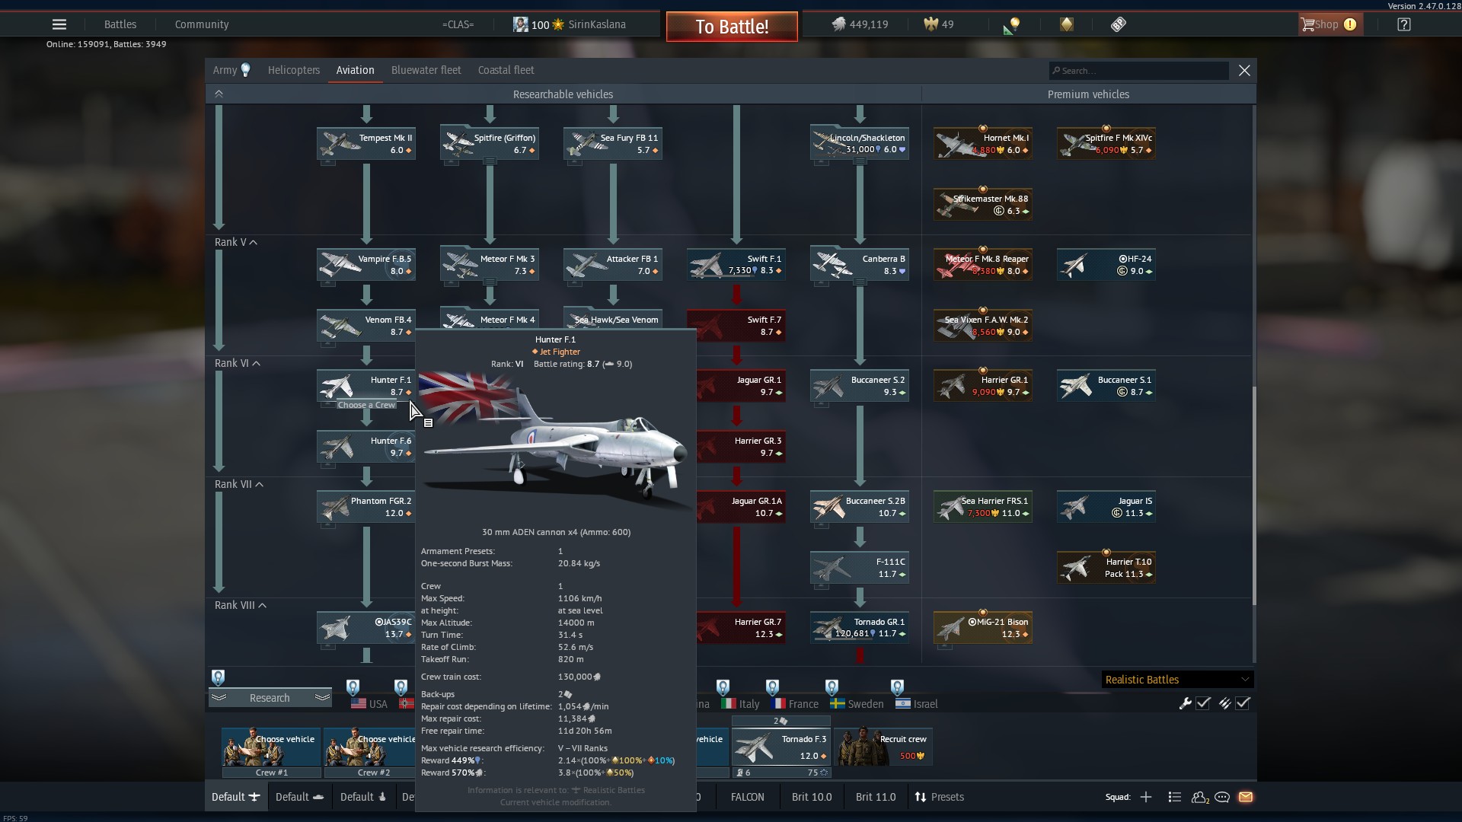The height and width of the screenshot is (822, 1462).
Task: Select the Canberra B bomber group
Action: pos(860,265)
